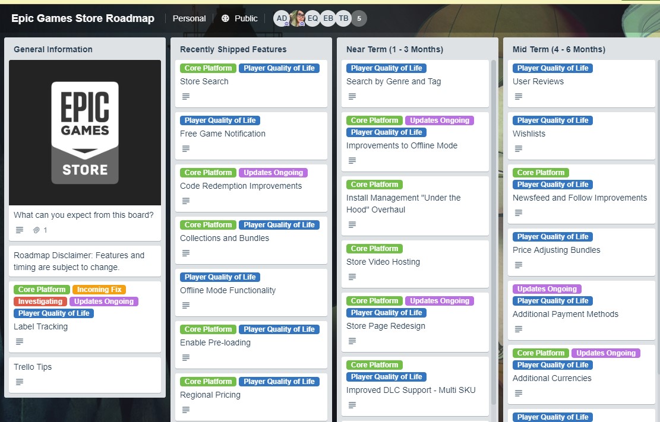
Task: Click the TB member avatar
Action: tap(343, 18)
